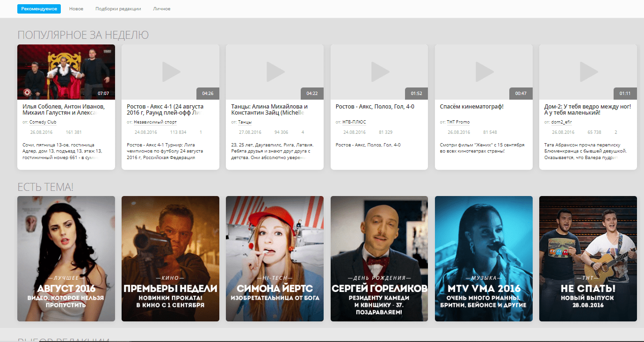Select the MTV VMA 2016 music card

click(x=484, y=259)
